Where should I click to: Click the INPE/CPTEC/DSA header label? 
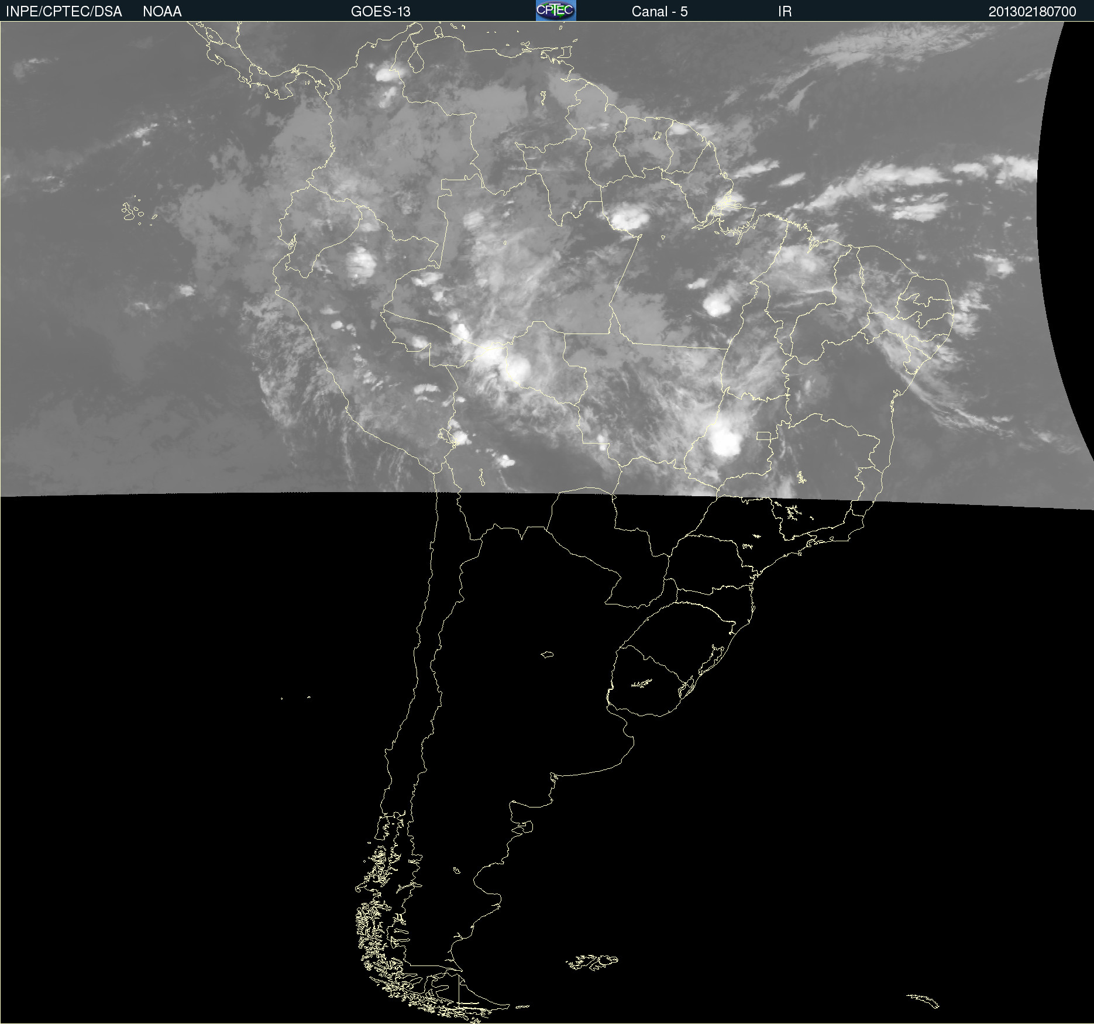(64, 12)
